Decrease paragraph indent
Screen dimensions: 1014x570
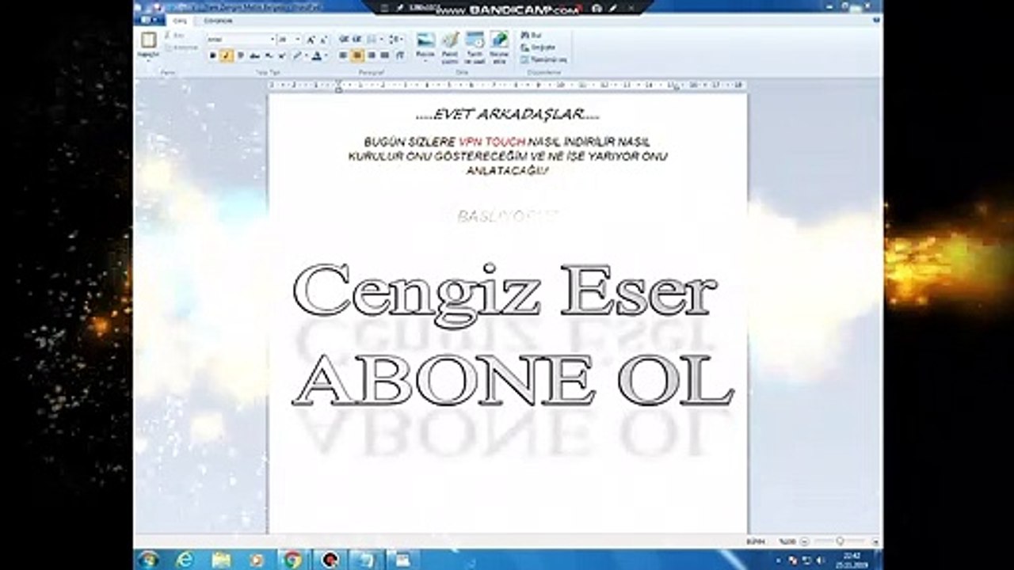click(x=344, y=39)
